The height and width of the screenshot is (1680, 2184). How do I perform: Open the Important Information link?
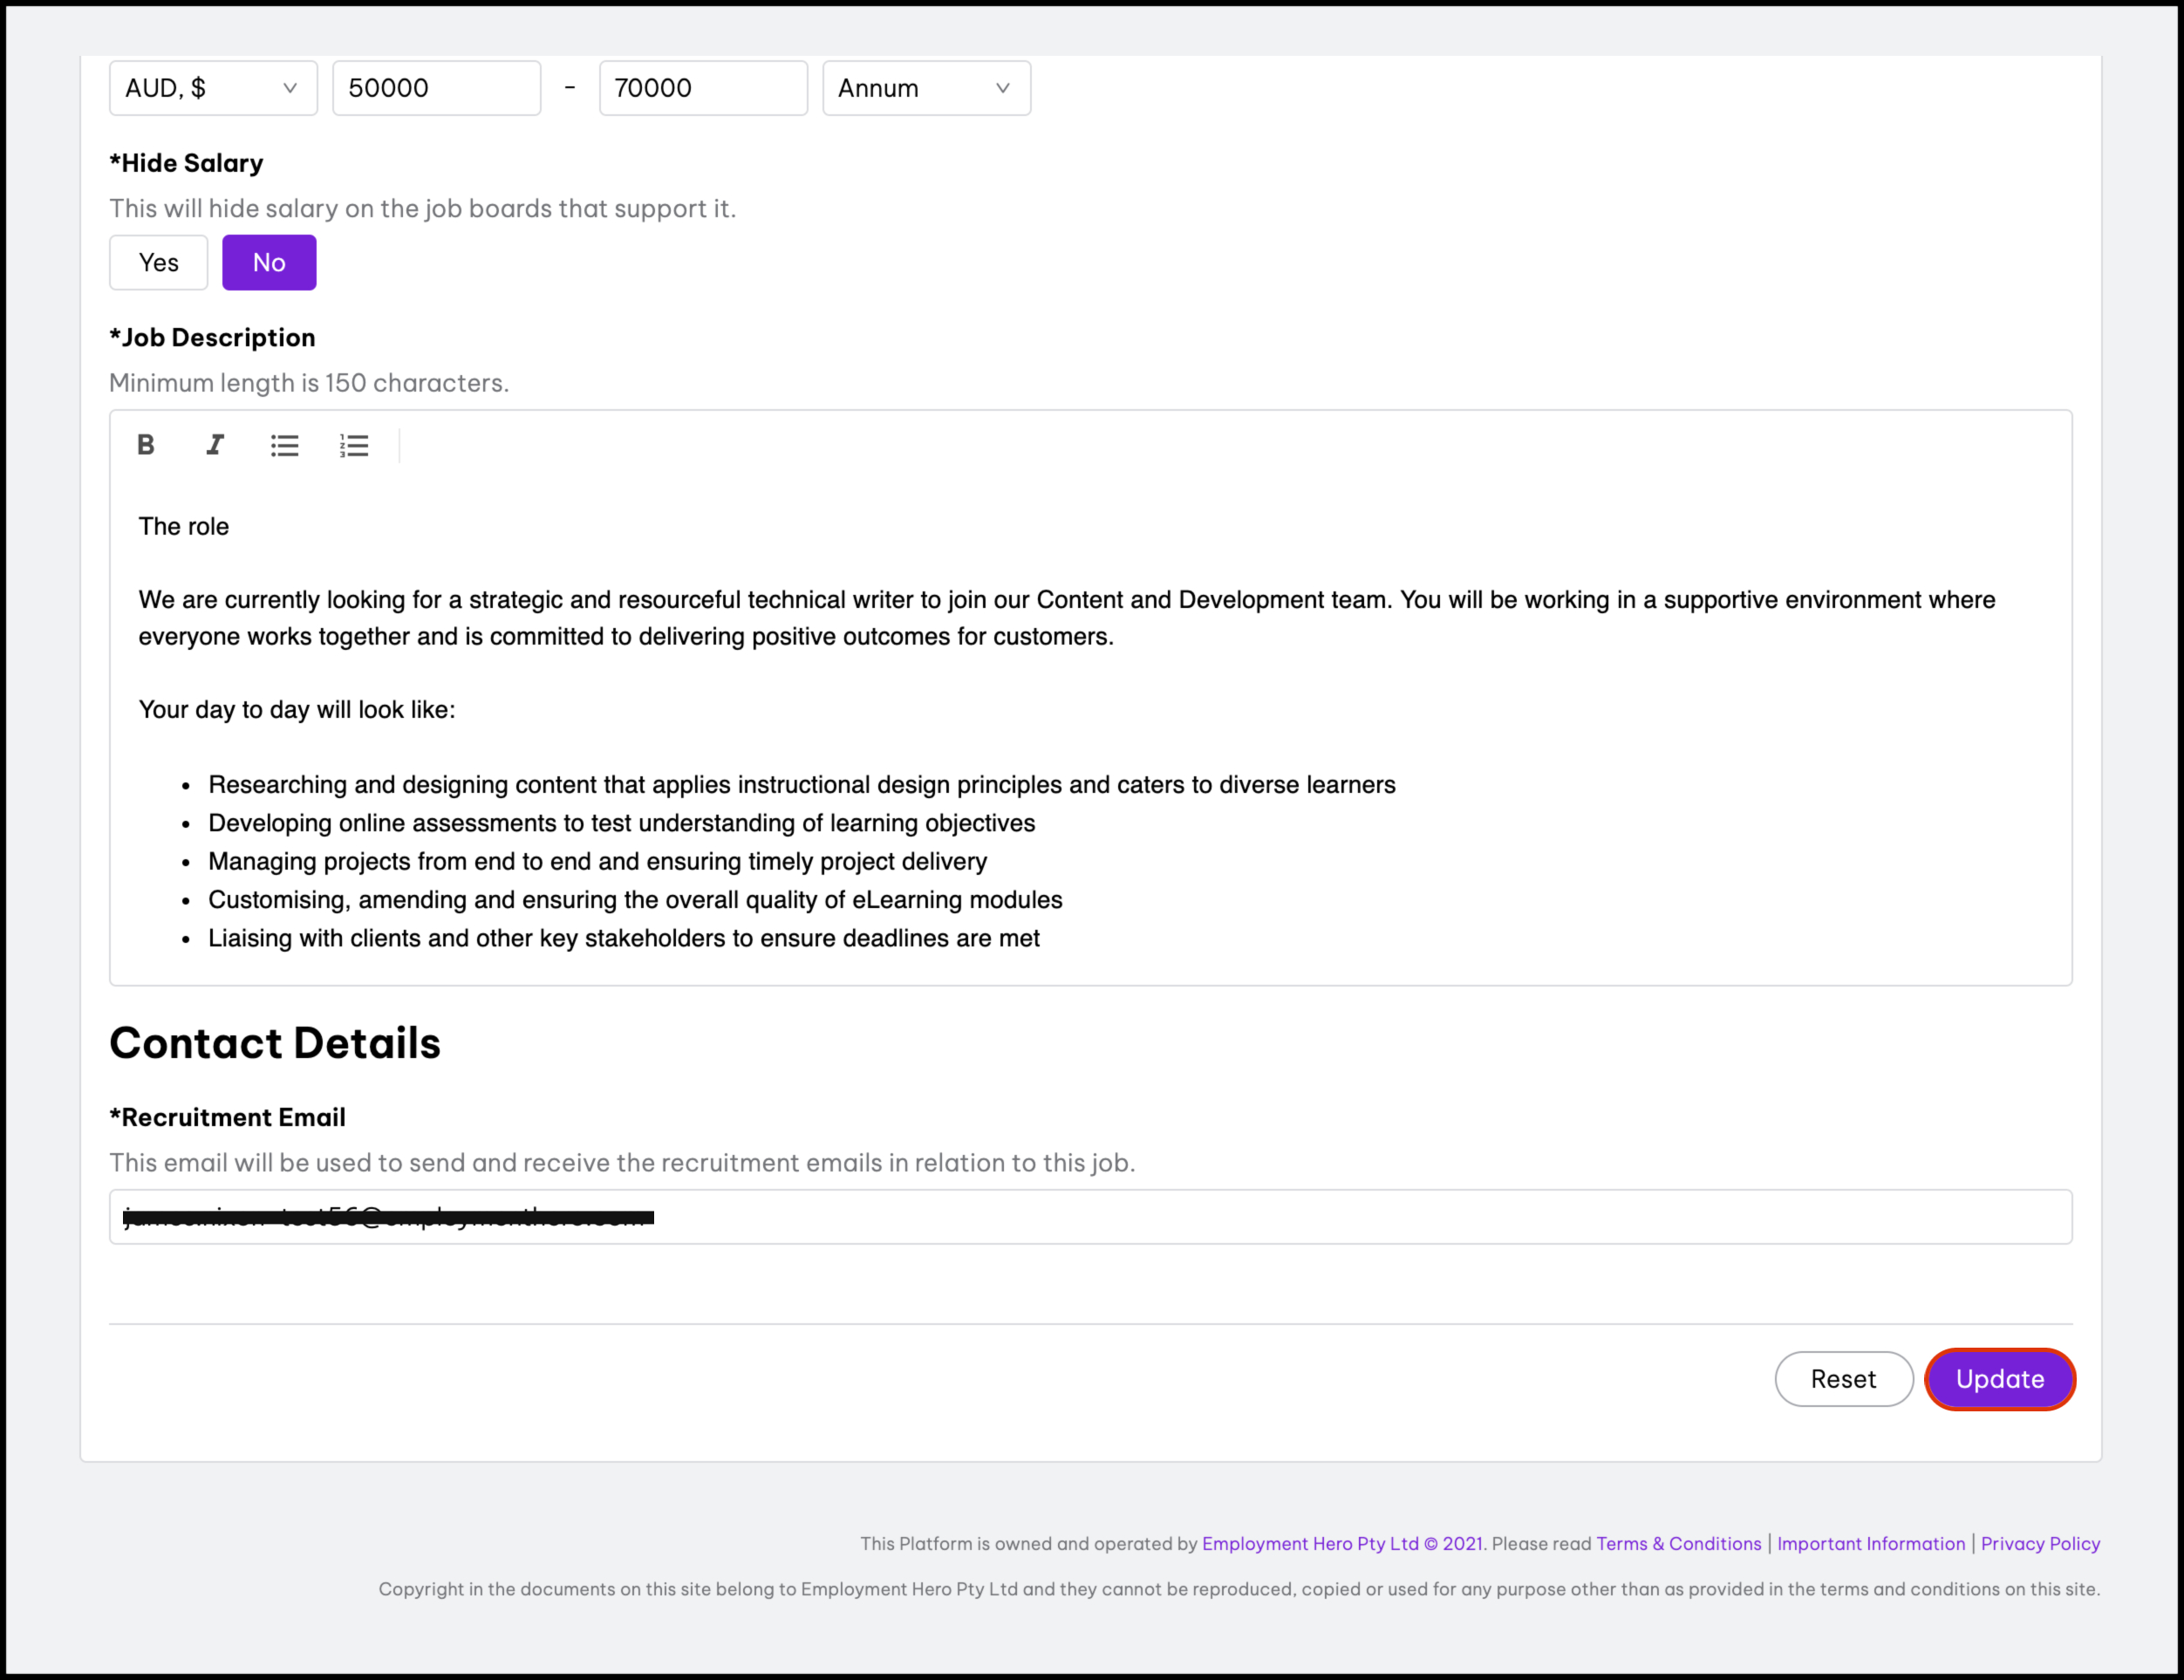1870,1543
